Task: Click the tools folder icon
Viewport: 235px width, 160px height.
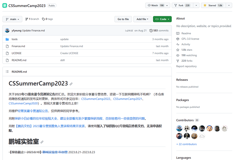Action: (x=7, y=39)
